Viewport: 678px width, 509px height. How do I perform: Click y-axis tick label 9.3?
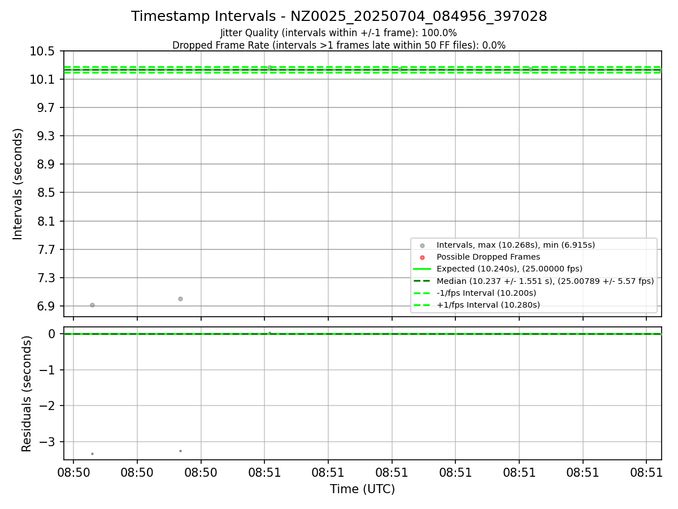point(46,136)
